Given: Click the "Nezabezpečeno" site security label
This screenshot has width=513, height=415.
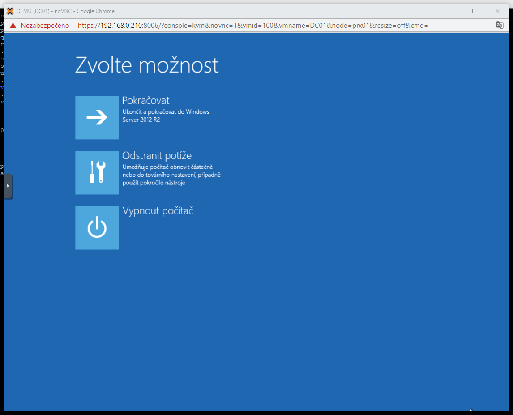Looking at the screenshot, I should click(x=45, y=26).
